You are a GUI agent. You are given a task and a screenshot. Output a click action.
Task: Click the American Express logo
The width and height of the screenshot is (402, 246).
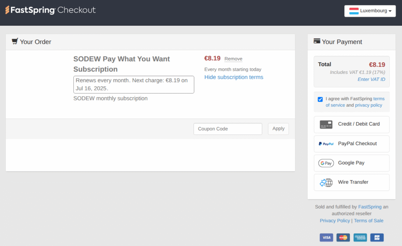point(360,237)
